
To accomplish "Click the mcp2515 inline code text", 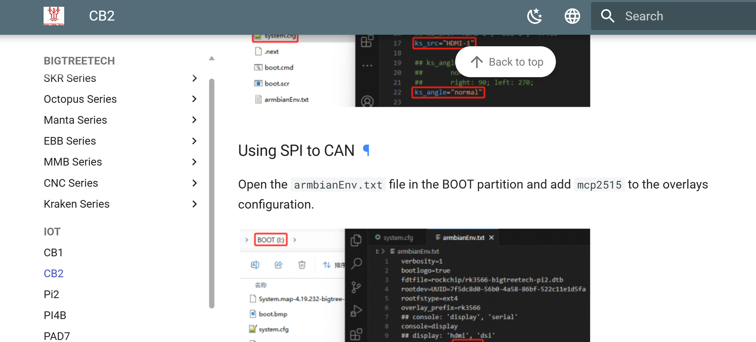I will point(599,185).
